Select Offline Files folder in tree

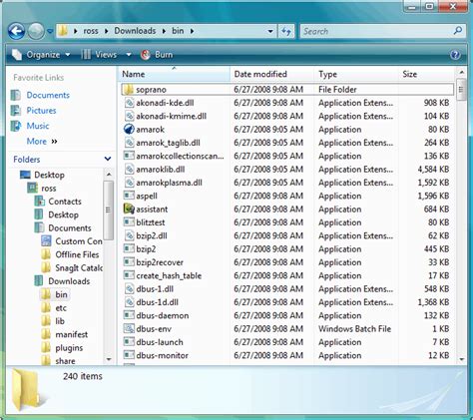tap(77, 254)
